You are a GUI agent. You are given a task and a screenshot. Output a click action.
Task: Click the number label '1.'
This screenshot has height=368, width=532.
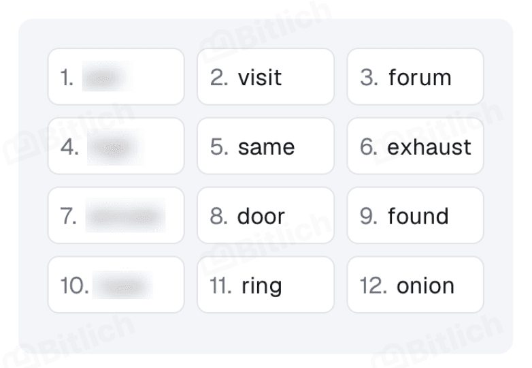(67, 78)
